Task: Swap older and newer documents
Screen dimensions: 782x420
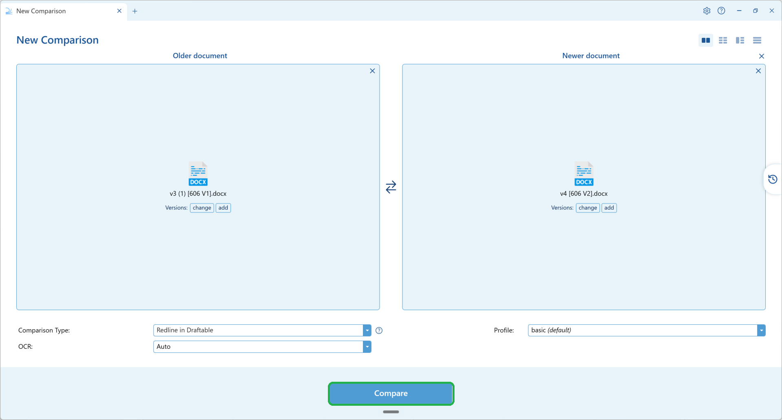Action: 391,187
